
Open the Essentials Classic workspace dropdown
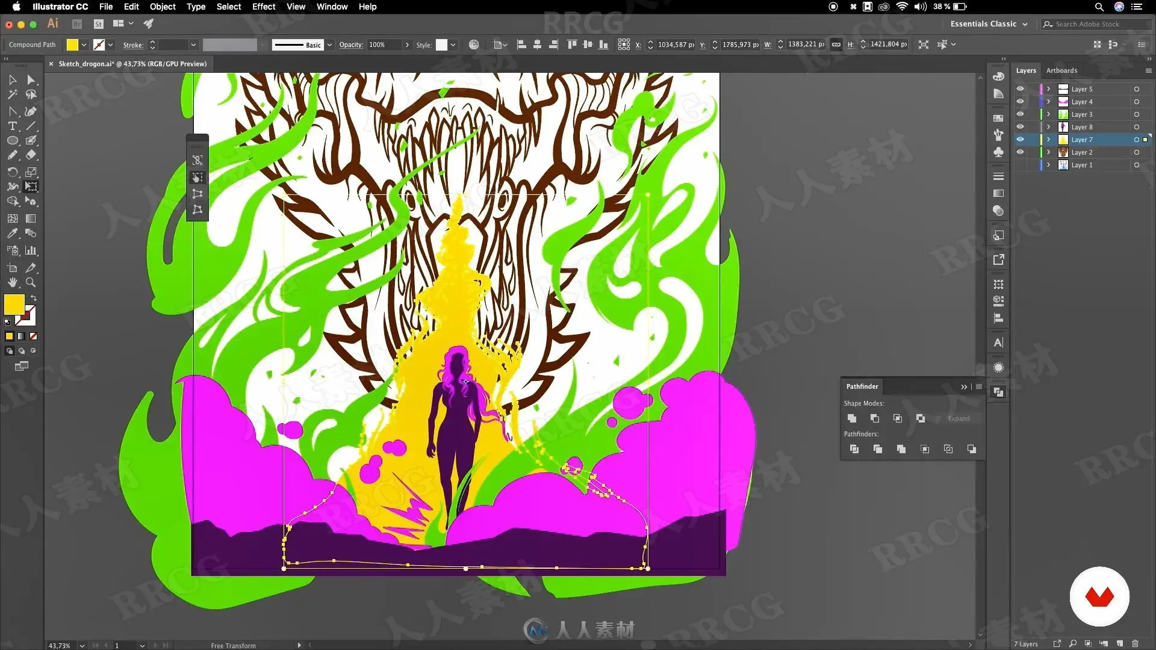coord(989,24)
